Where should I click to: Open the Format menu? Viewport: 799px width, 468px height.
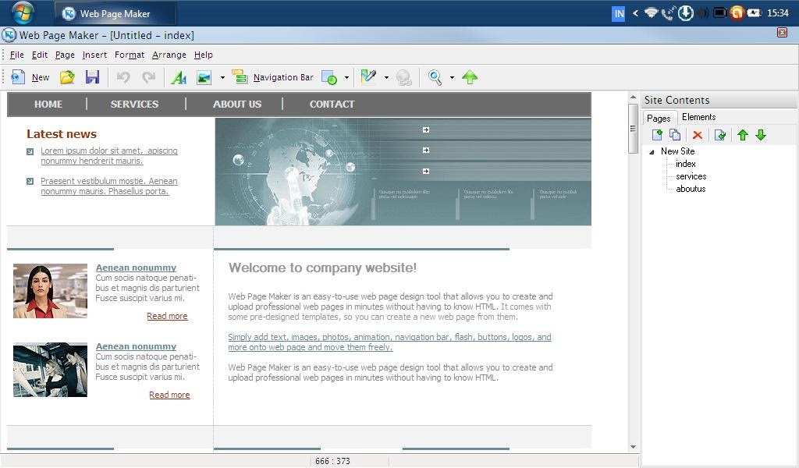(x=130, y=55)
